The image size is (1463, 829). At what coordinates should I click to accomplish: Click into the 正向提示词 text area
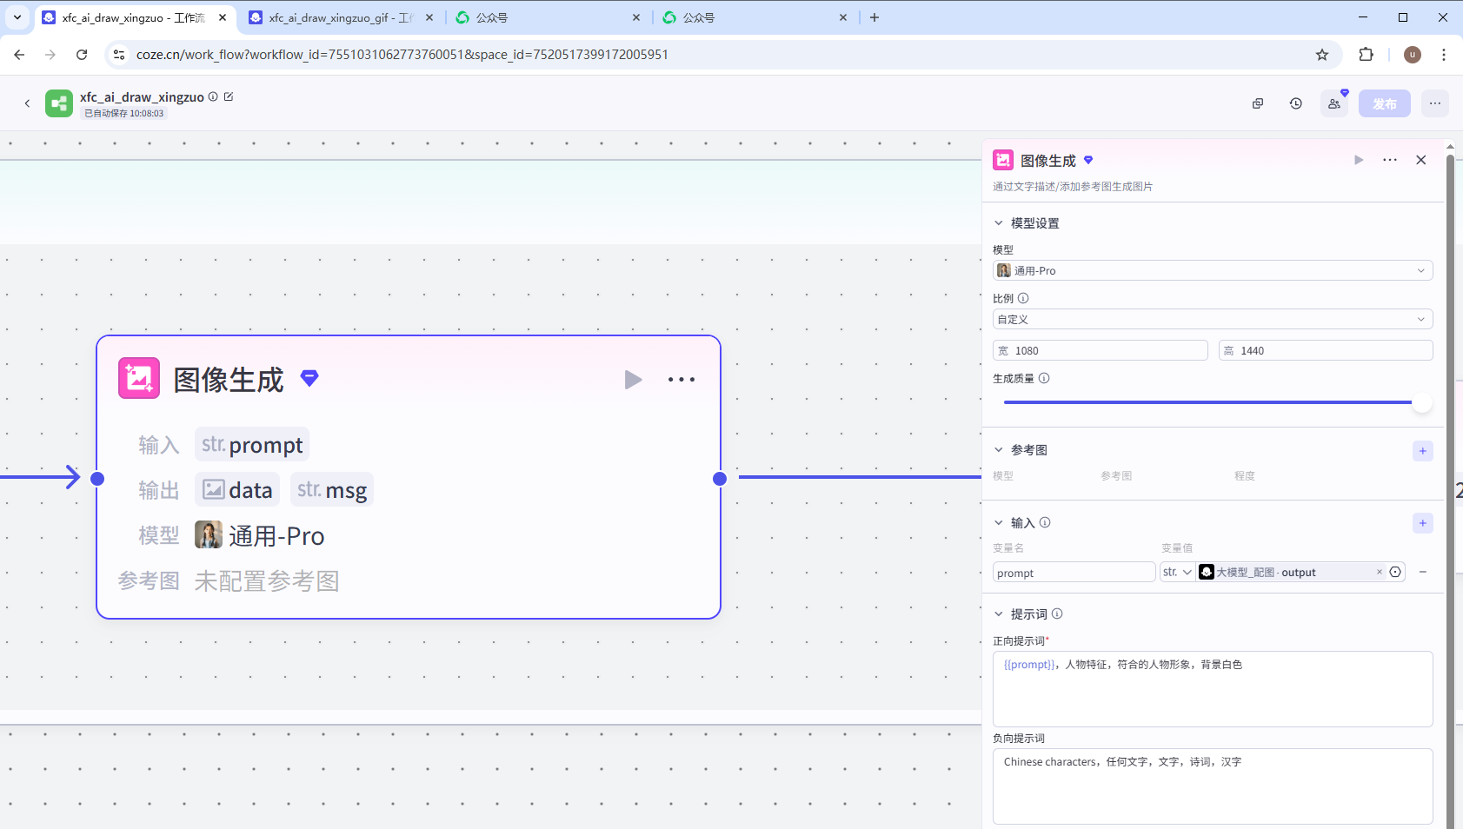pyautogui.click(x=1213, y=689)
